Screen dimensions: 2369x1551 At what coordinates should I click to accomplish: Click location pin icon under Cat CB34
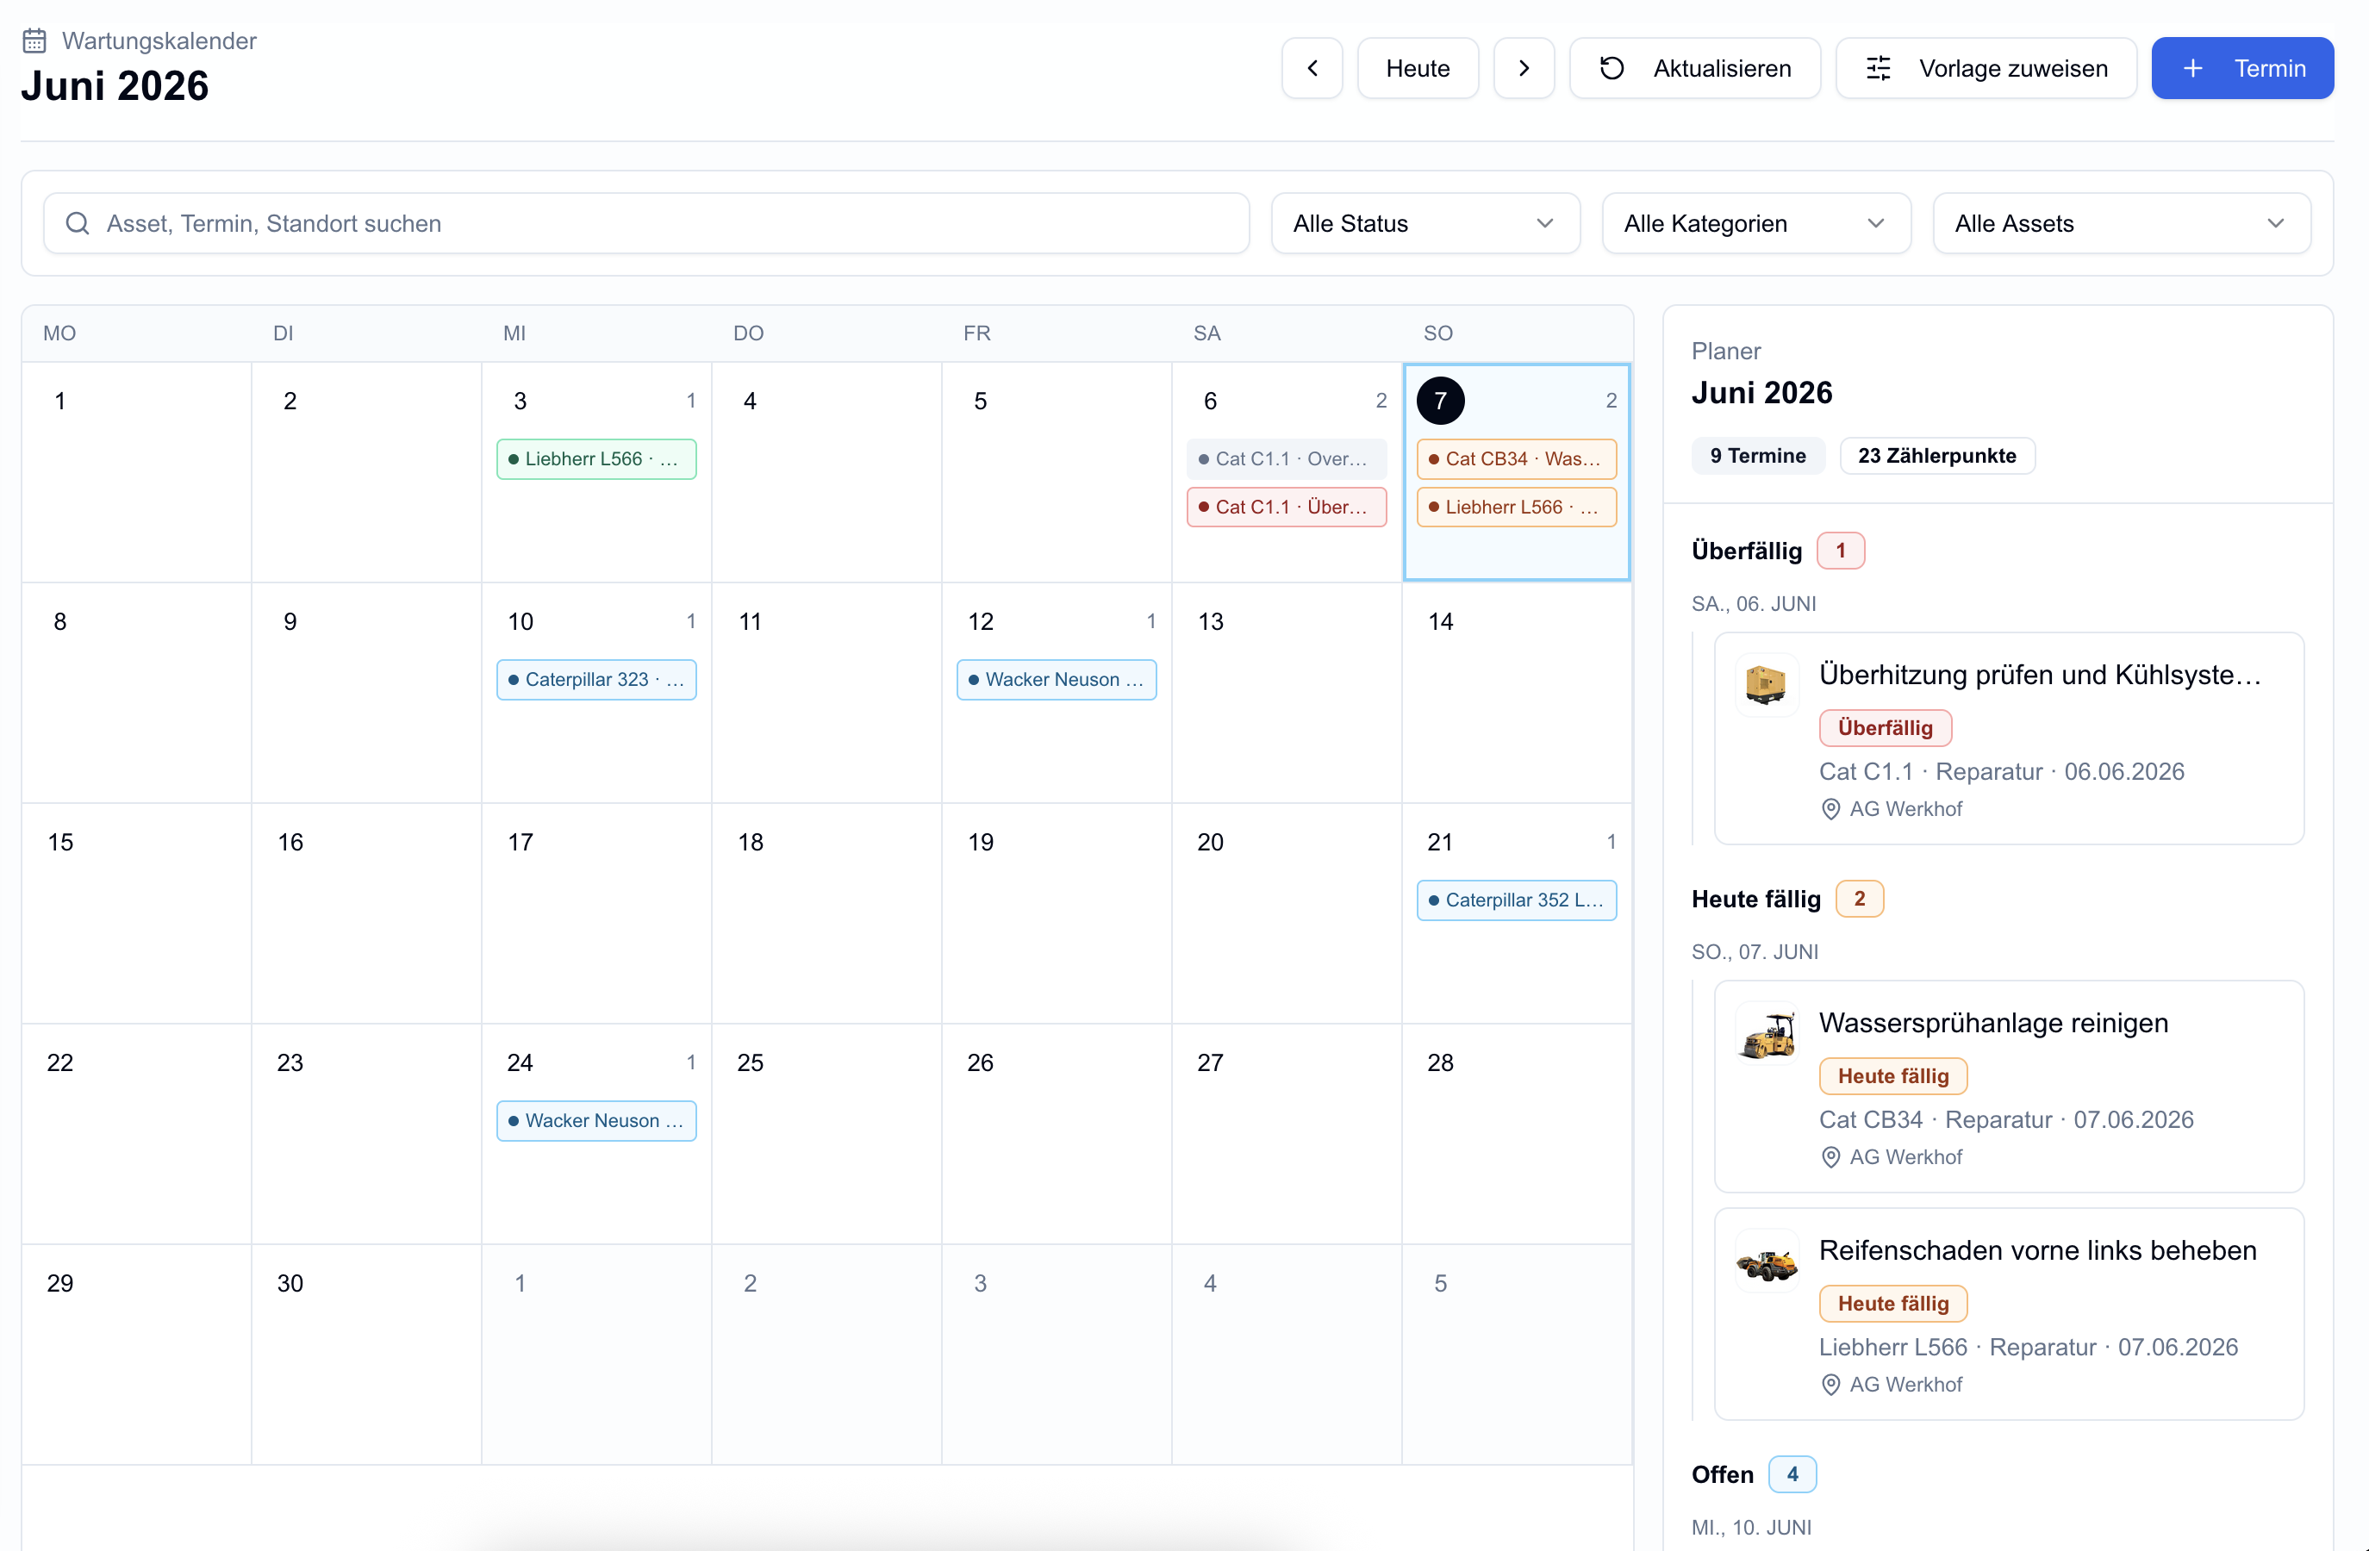click(x=1830, y=1158)
